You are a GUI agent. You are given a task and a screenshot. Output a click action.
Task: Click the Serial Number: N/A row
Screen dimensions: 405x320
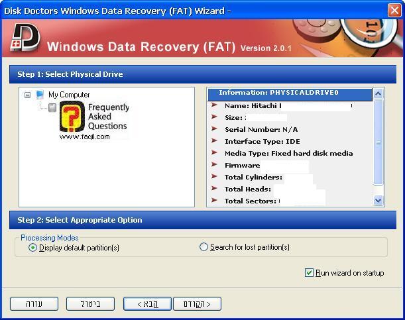click(x=290, y=130)
